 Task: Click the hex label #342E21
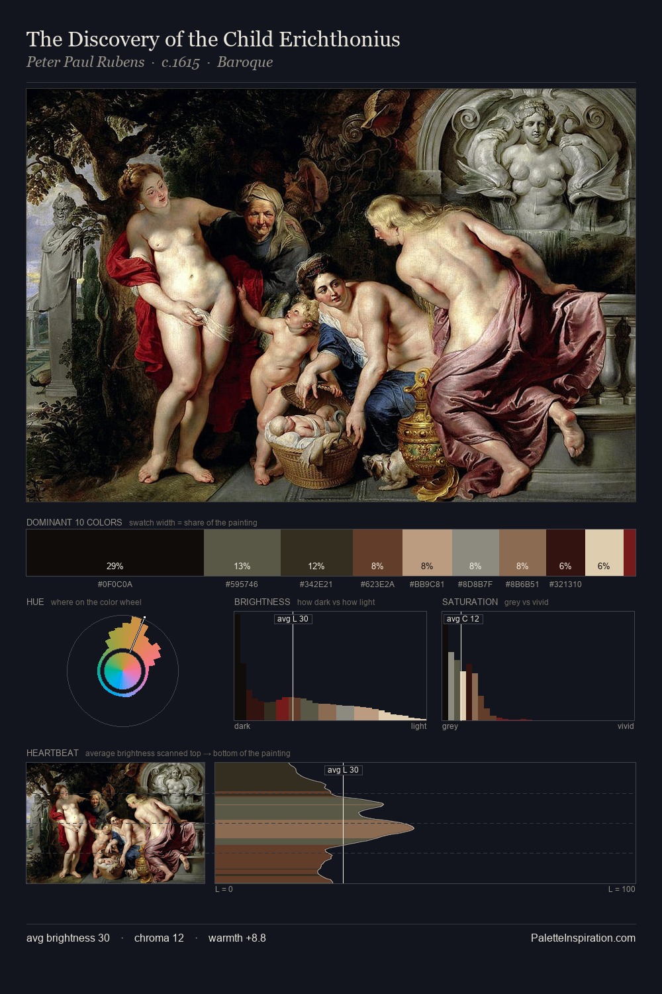click(x=316, y=584)
